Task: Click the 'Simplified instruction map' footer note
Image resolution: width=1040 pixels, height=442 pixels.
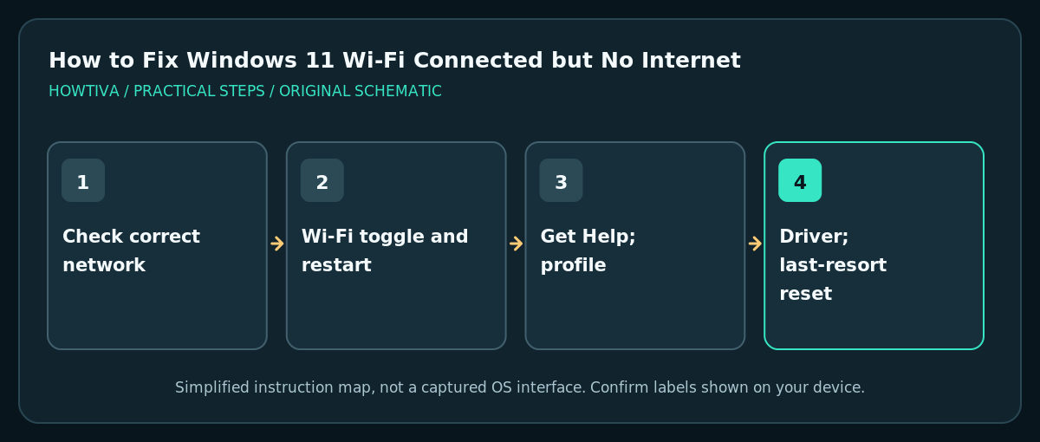Action: click(x=520, y=387)
